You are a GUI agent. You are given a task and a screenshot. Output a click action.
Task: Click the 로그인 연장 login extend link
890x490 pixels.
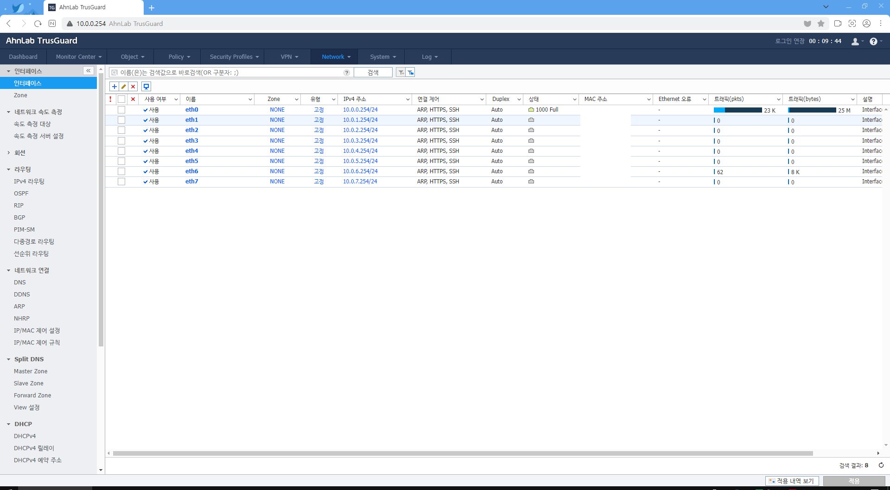pyautogui.click(x=790, y=41)
